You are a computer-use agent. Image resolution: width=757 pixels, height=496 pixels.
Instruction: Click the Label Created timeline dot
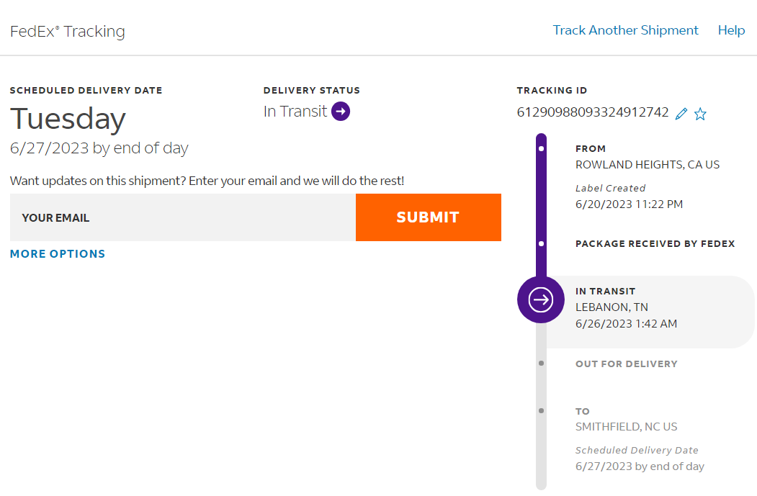coord(541,149)
